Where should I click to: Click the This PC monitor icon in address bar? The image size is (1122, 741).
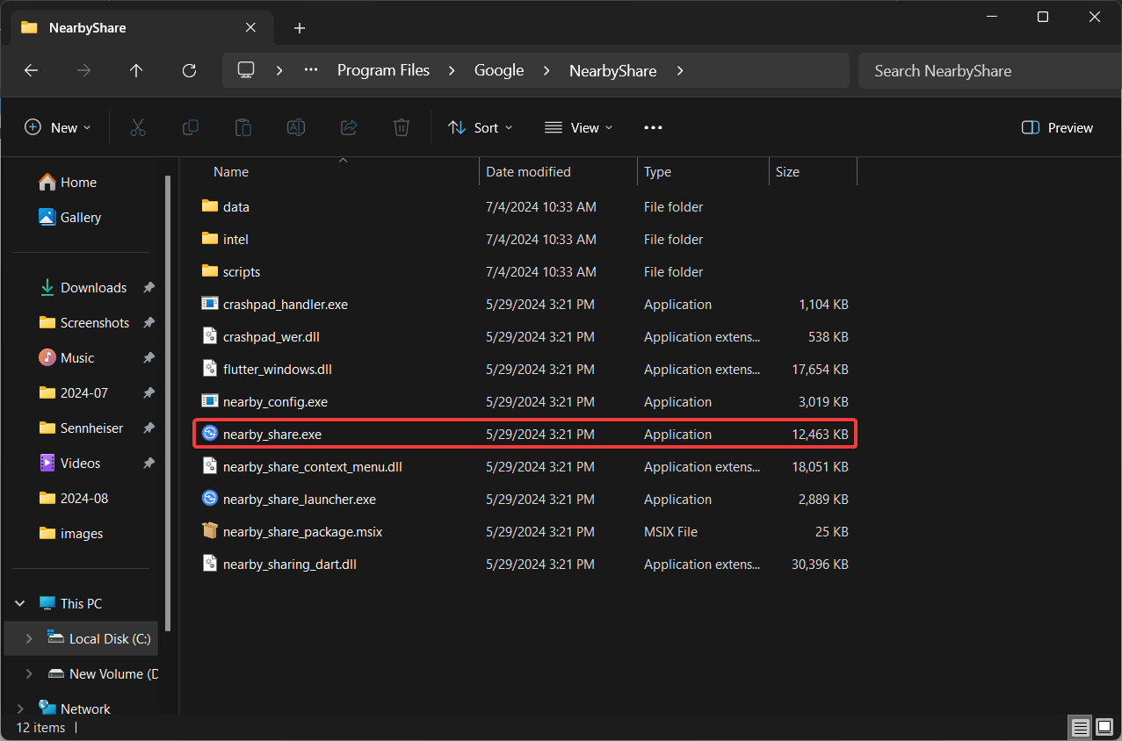[x=247, y=70]
